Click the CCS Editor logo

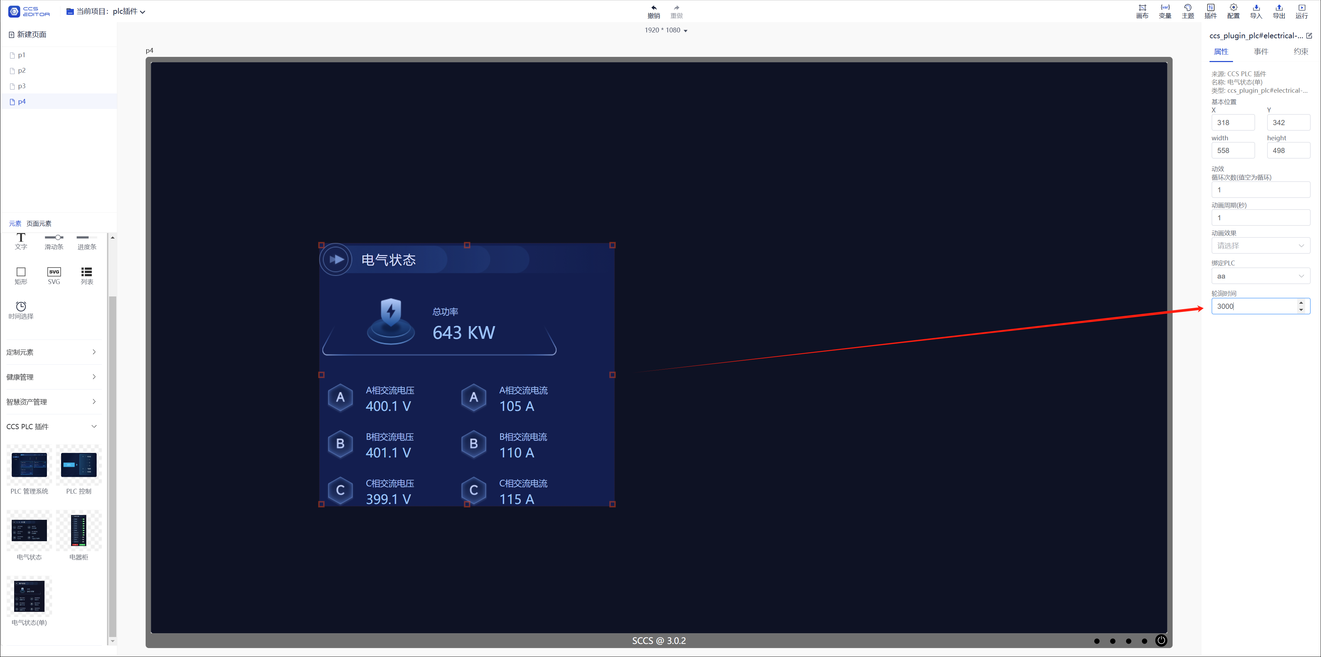[x=29, y=11]
